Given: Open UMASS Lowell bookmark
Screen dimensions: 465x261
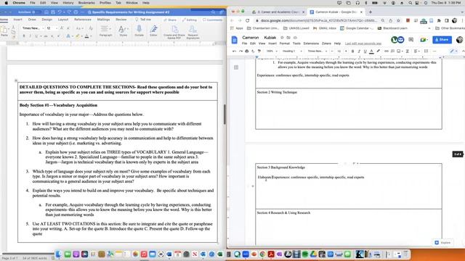Looking at the screenshot, I should pyautogui.click(x=296, y=28).
